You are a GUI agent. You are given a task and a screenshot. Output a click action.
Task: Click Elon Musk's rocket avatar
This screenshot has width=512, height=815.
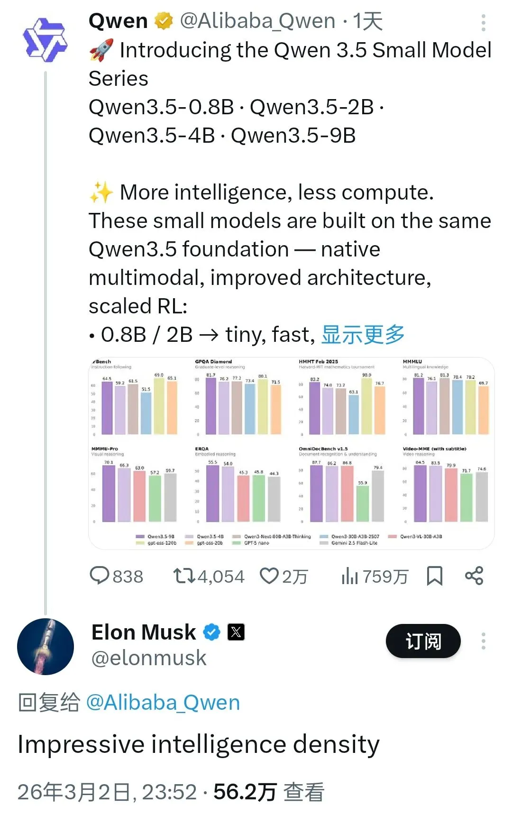point(46,646)
